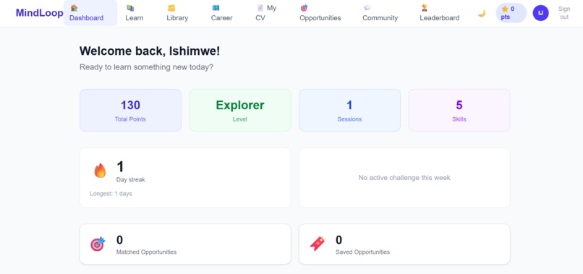The width and height of the screenshot is (583, 274).
Task: Open the Dashboard tab
Action: [90, 13]
